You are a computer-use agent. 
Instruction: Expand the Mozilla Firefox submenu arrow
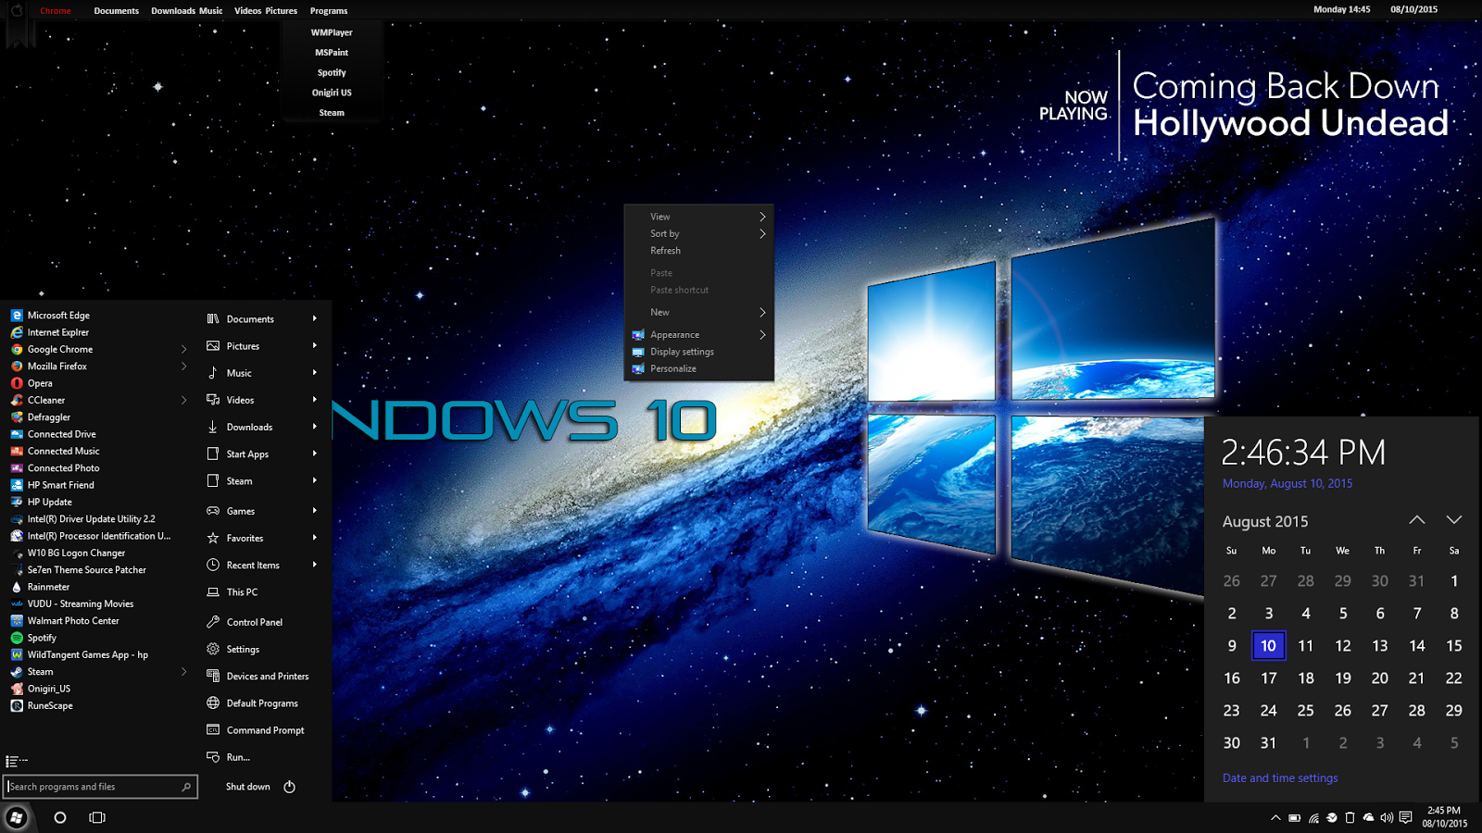pos(183,367)
